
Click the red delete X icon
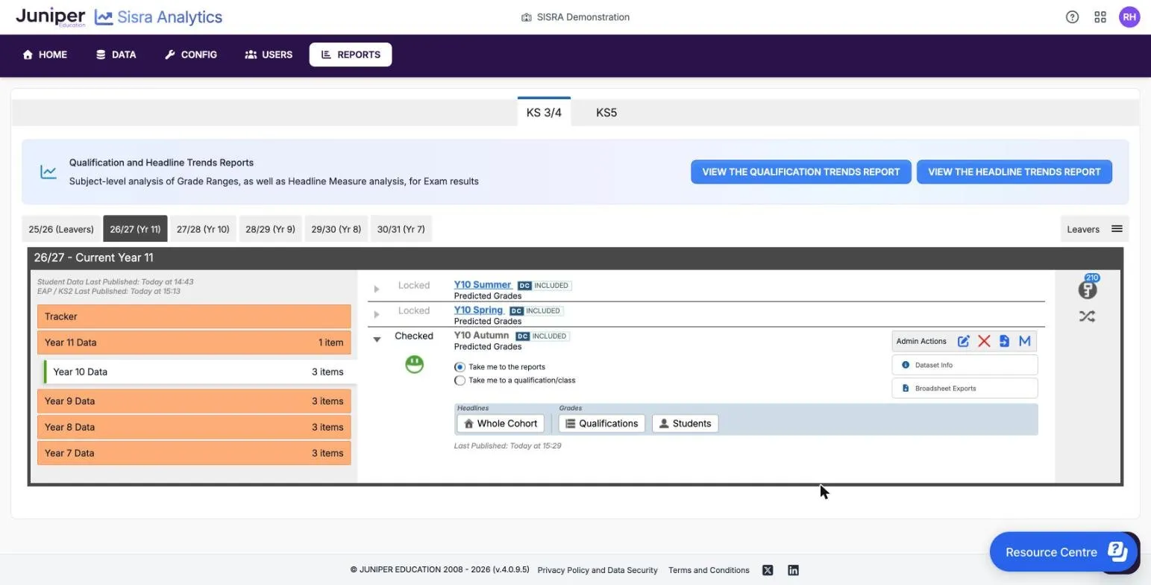tap(984, 341)
